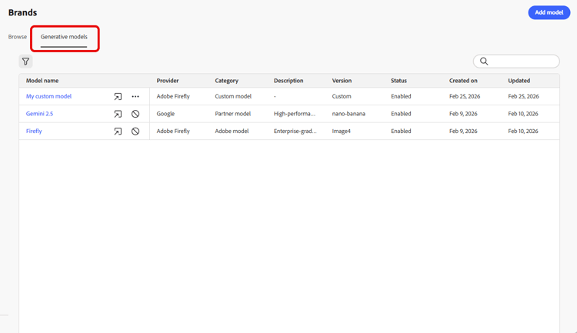Click the disable icon for Gemini 2.5
Viewport: 577px width, 333px height.
pos(135,114)
